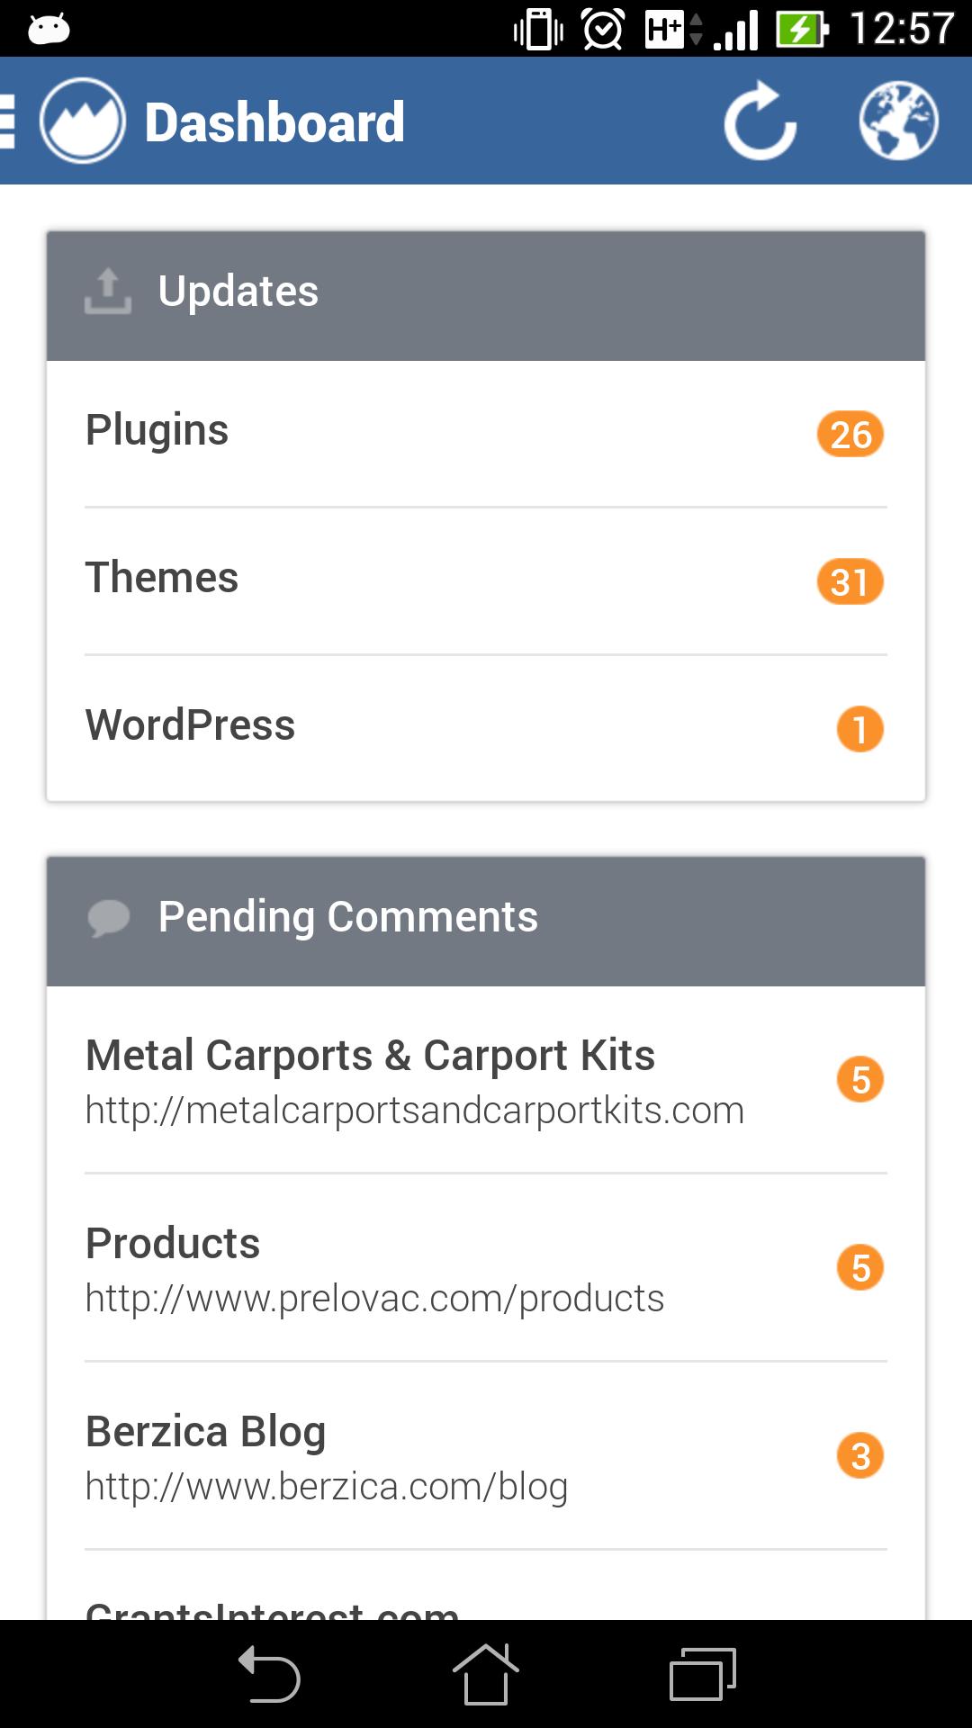
Task: Tap the Pending Comments speech bubble icon
Action: coord(109,918)
